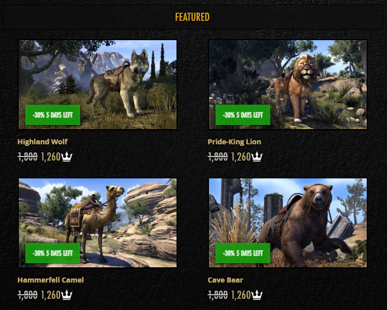The width and height of the screenshot is (387, 310).
Task: View the Hammerfell Camel mount image
Action: pos(98,223)
